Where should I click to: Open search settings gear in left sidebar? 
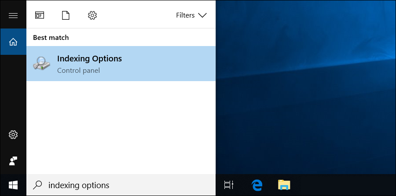pos(13,134)
